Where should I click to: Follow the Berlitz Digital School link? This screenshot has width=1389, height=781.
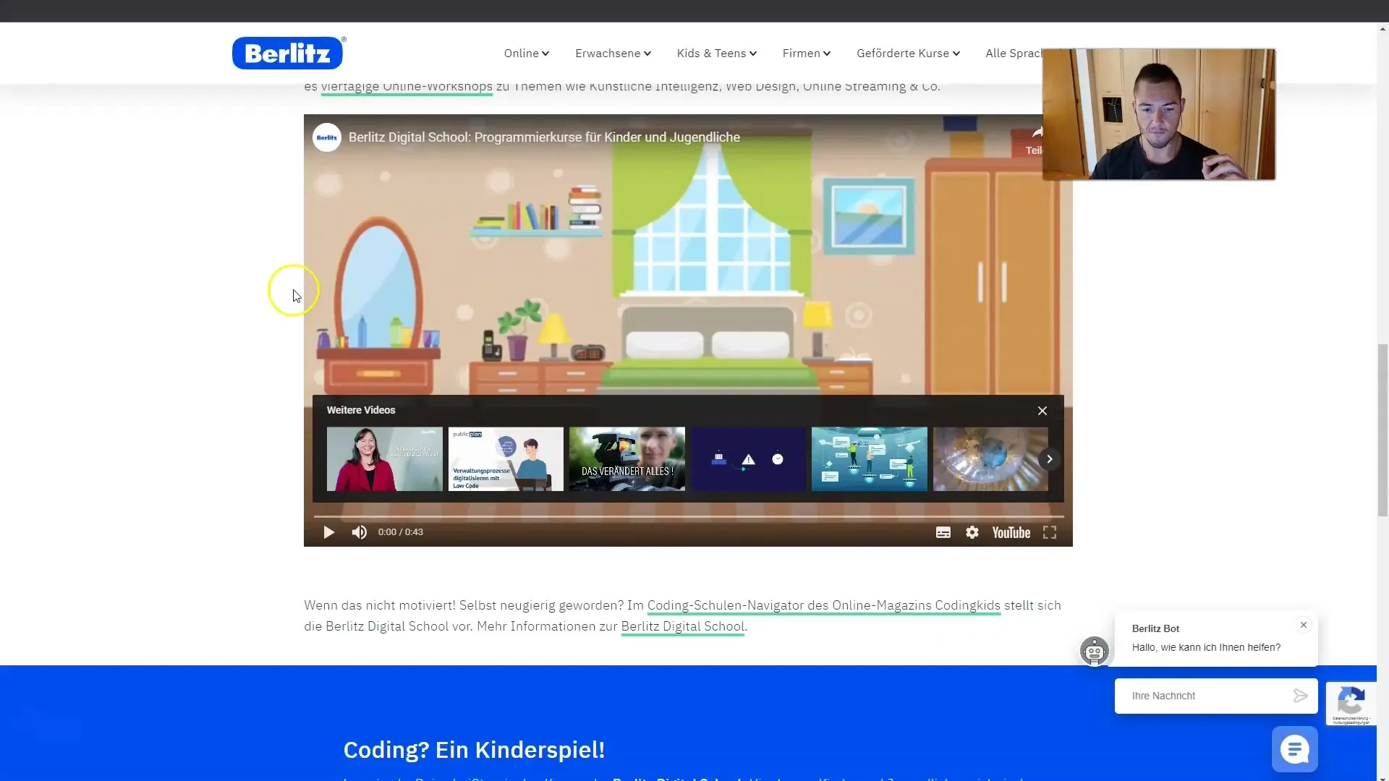(683, 627)
